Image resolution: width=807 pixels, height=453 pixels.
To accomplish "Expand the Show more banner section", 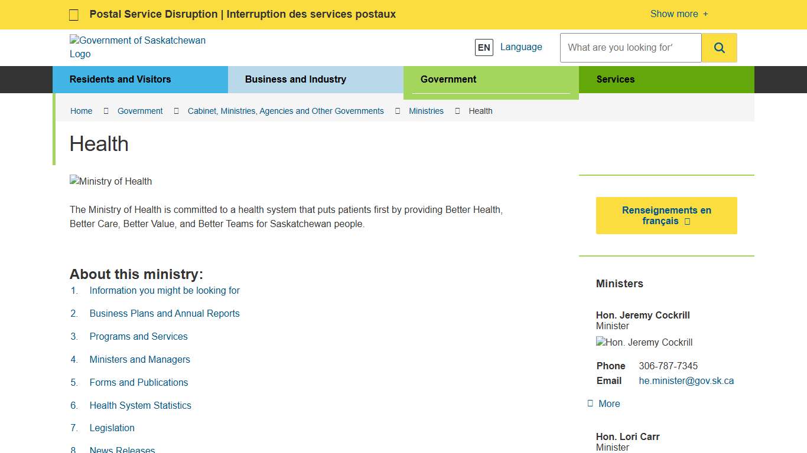I will (x=678, y=14).
